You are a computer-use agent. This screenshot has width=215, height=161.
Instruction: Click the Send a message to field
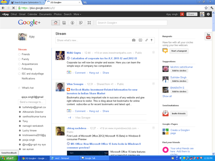click(32, 102)
